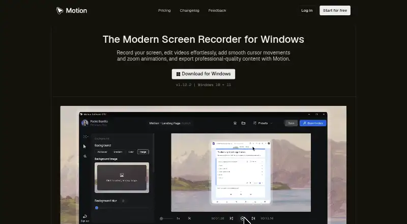Select the Image background tab
Viewport: 407px width, 224px height.
(143, 152)
